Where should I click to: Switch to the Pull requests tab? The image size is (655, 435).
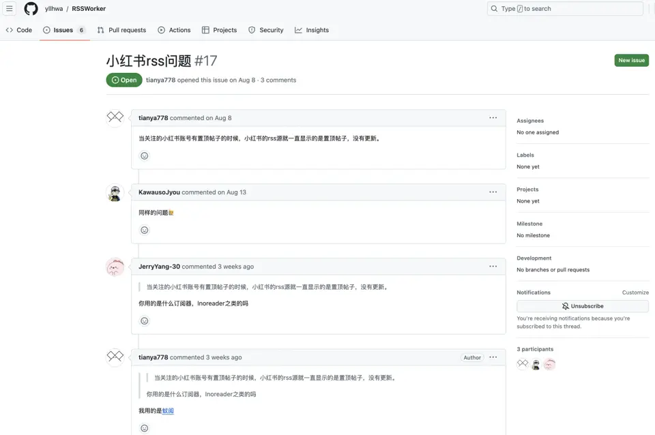coord(121,30)
